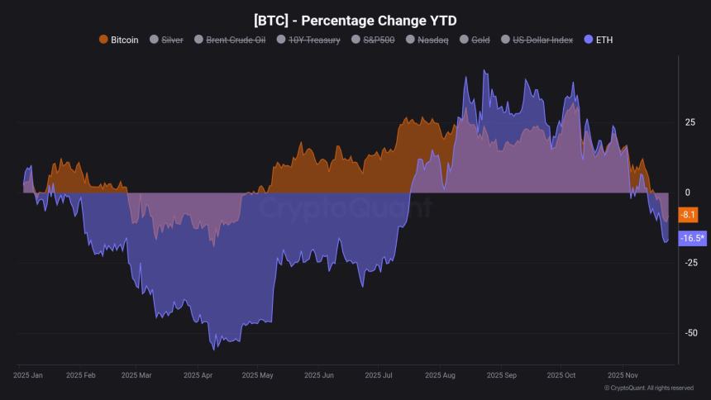The width and height of the screenshot is (711, 400).
Task: Select the 2025 May axis label
Action: (x=257, y=375)
